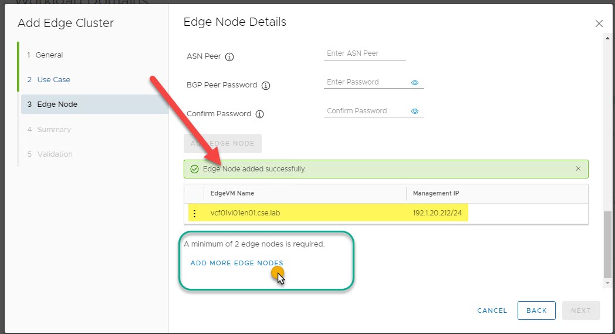Image resolution: width=615 pixels, height=334 pixels.
Task: Click Add More Edge Nodes link
Action: pos(237,263)
